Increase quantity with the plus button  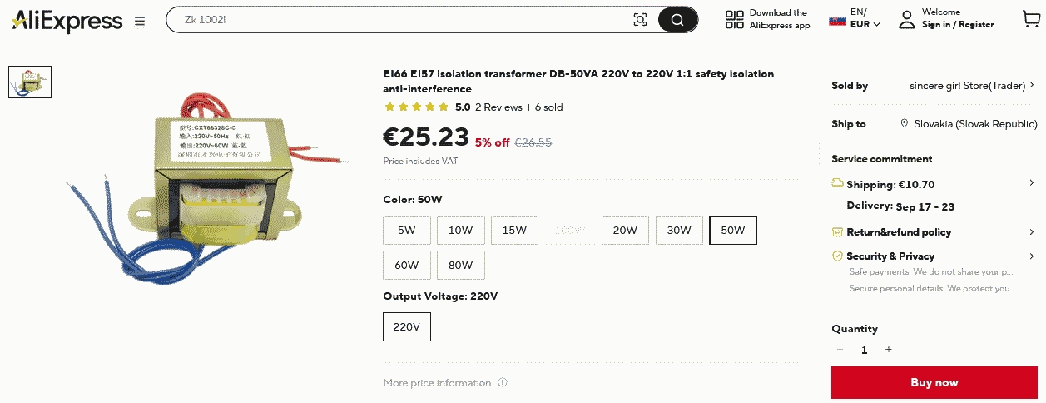tap(889, 350)
